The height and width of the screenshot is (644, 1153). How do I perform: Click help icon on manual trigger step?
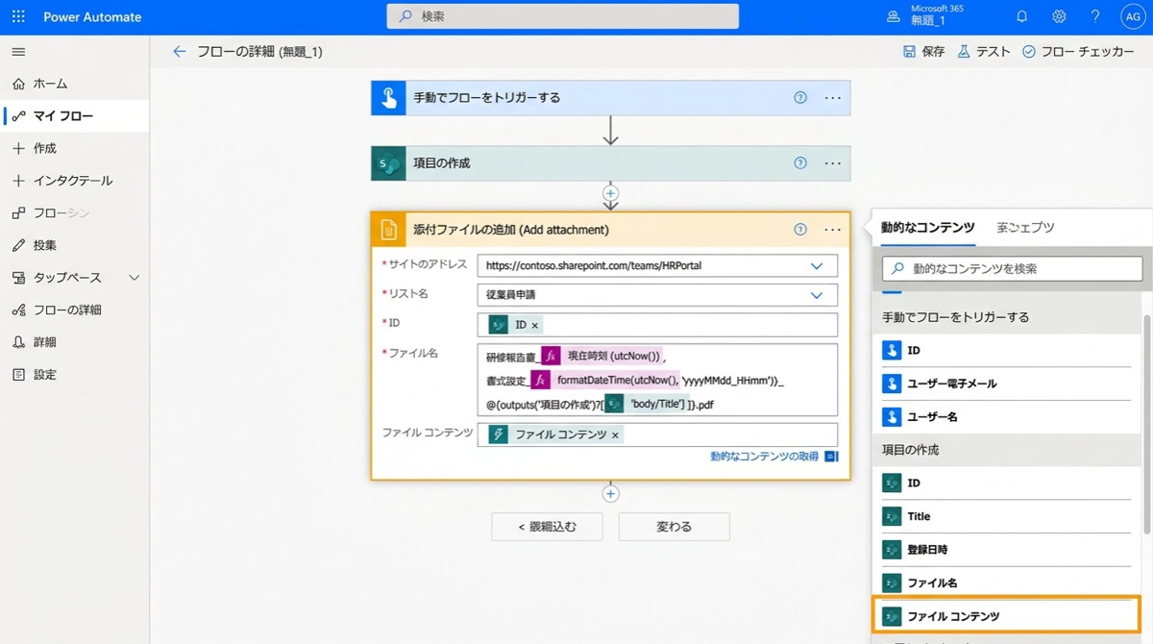click(799, 97)
